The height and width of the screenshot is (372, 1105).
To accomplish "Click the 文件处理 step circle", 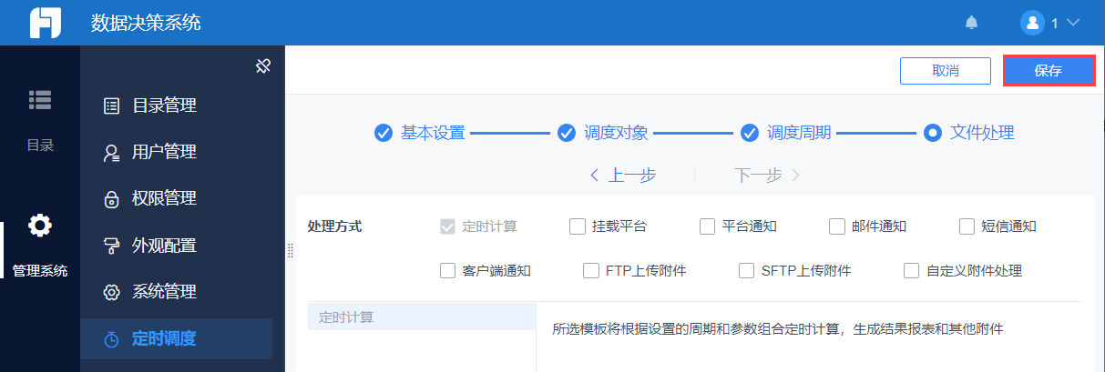I will pyautogui.click(x=932, y=133).
